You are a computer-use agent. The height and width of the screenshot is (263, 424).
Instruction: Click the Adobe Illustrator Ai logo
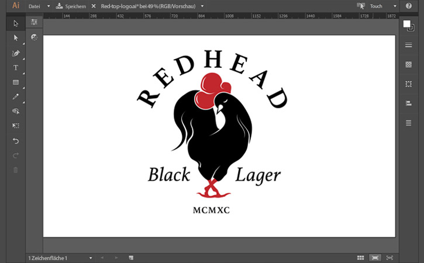[x=16, y=6]
